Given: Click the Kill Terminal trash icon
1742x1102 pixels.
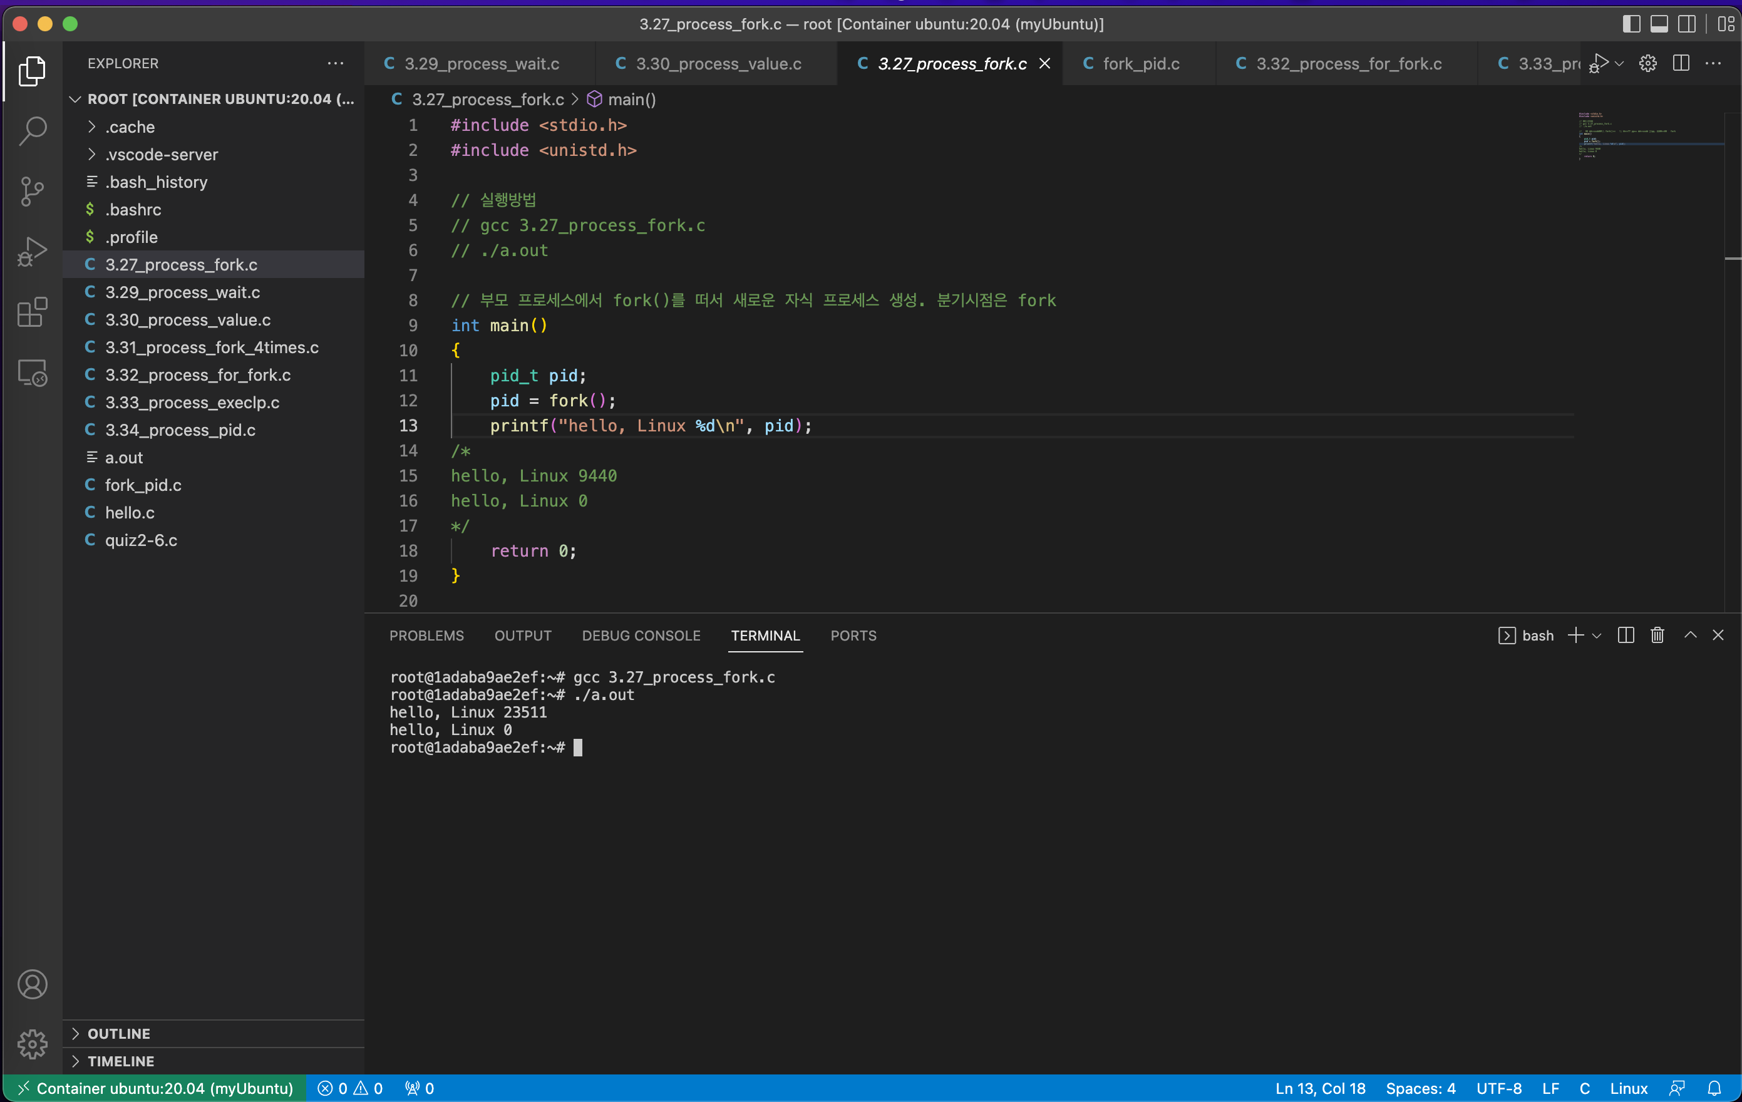Looking at the screenshot, I should tap(1657, 636).
